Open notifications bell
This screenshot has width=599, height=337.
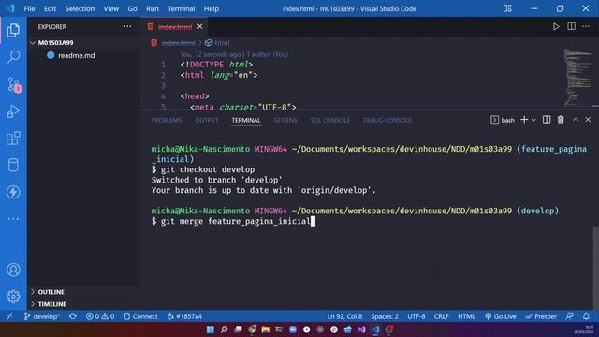(586, 316)
